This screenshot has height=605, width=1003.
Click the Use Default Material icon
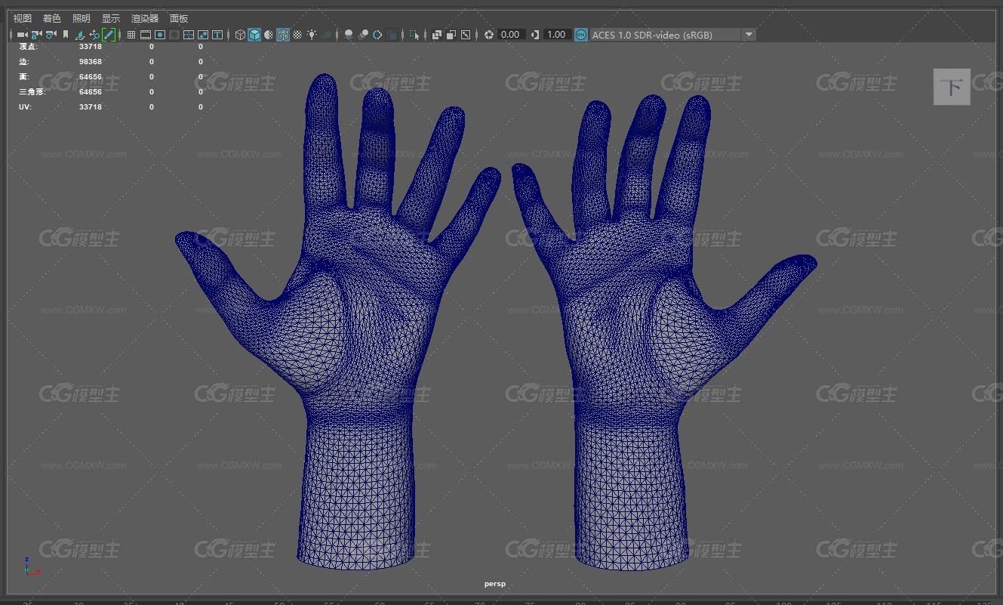(269, 35)
